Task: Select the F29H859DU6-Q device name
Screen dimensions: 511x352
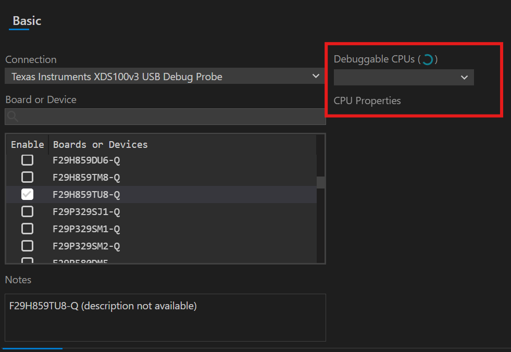Action: pyautogui.click(x=86, y=160)
